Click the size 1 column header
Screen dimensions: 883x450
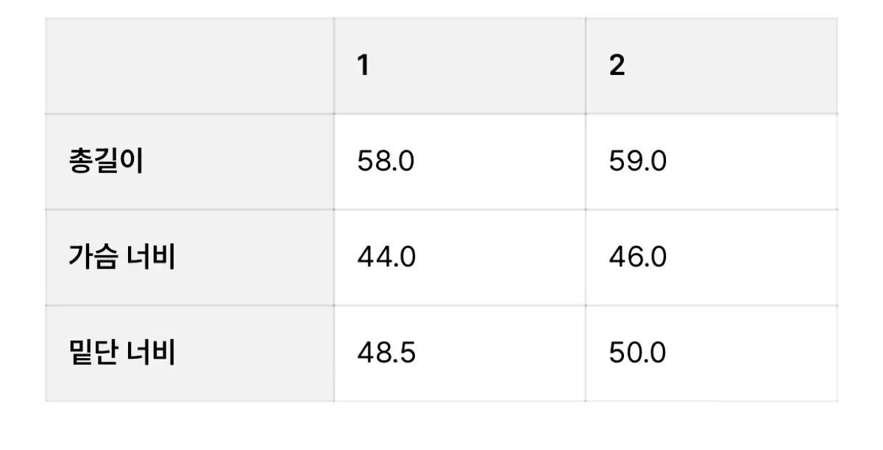[x=364, y=66]
